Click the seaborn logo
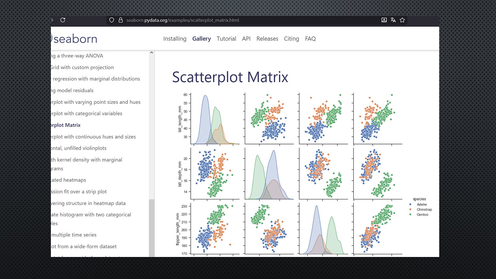This screenshot has width=496, height=279. click(74, 39)
